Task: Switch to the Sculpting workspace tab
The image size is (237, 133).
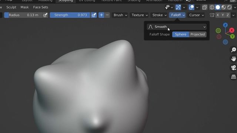Action: pos(66,1)
